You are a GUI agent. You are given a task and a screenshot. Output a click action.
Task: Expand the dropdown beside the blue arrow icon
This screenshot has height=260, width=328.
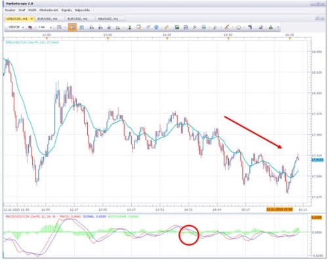209,28
